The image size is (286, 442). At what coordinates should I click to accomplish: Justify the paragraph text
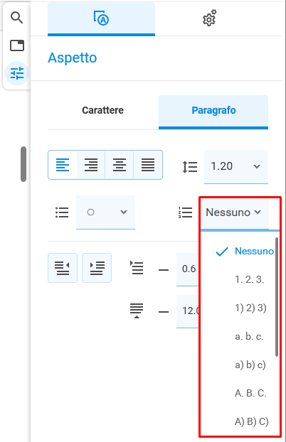148,165
